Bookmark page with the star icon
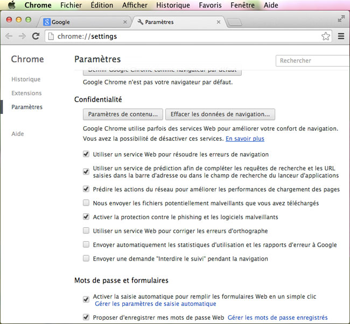 point(326,36)
